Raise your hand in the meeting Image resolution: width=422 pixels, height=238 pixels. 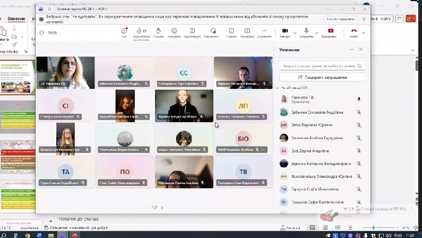[x=158, y=33]
